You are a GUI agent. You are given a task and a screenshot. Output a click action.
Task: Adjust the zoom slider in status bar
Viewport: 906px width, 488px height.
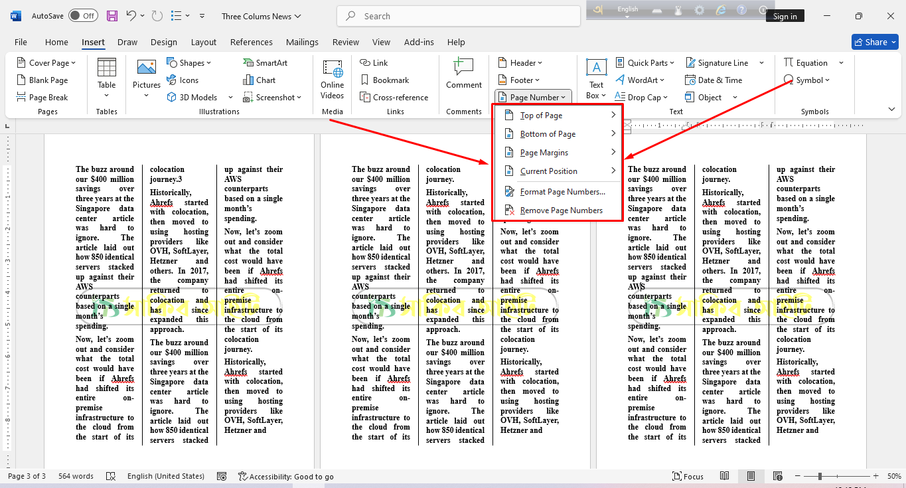(x=820, y=476)
